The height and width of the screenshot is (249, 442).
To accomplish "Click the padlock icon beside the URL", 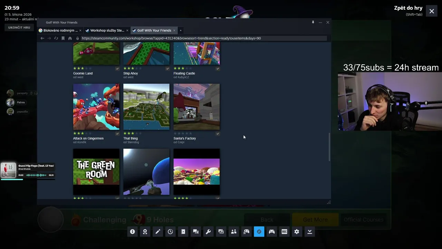I will pyautogui.click(x=77, y=38).
